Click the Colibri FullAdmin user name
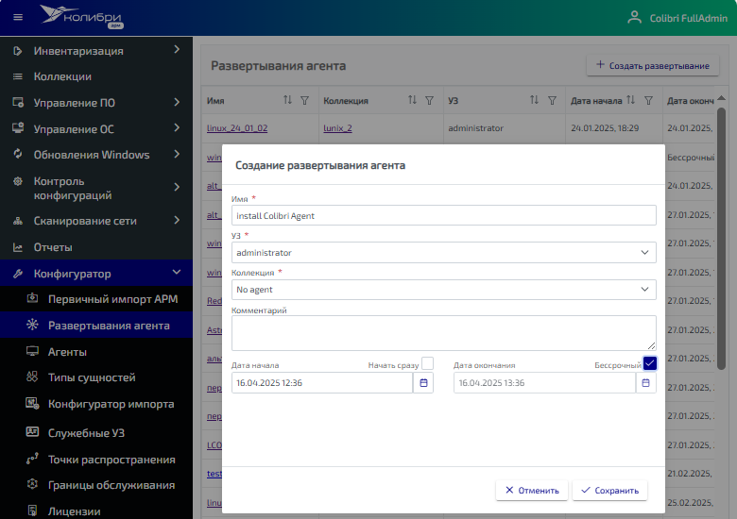 (688, 18)
